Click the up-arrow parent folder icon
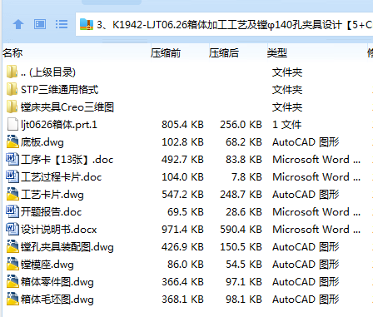373x317 pixels. pyautogui.click(x=18, y=24)
